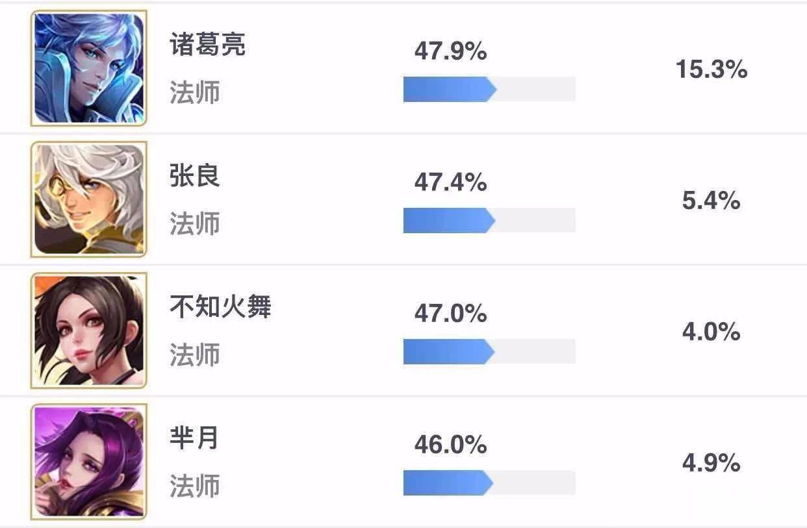This screenshot has width=807, height=528.
Task: Click the 张良 name label
Action: click(x=195, y=177)
